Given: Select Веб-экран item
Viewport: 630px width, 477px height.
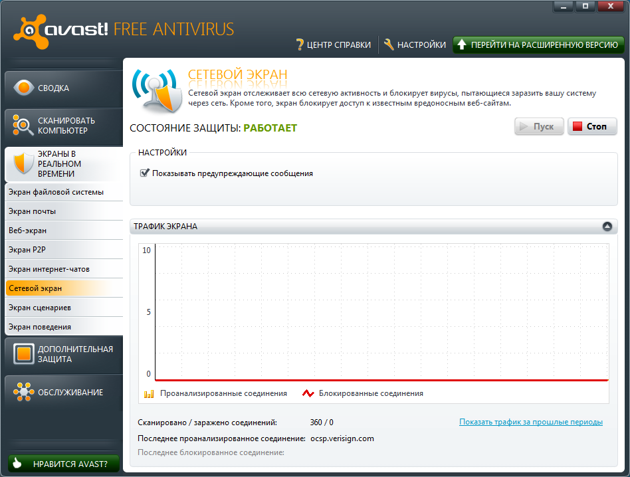Looking at the screenshot, I should coord(64,231).
